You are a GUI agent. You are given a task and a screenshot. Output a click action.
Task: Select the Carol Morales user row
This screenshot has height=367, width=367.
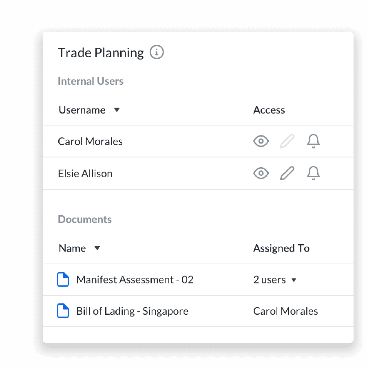90,141
